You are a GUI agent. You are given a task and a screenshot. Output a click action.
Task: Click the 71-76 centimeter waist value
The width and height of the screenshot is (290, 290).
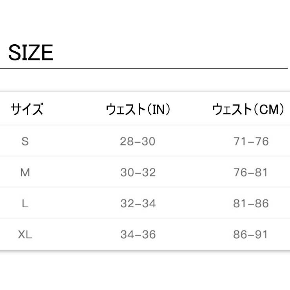[x=251, y=141]
